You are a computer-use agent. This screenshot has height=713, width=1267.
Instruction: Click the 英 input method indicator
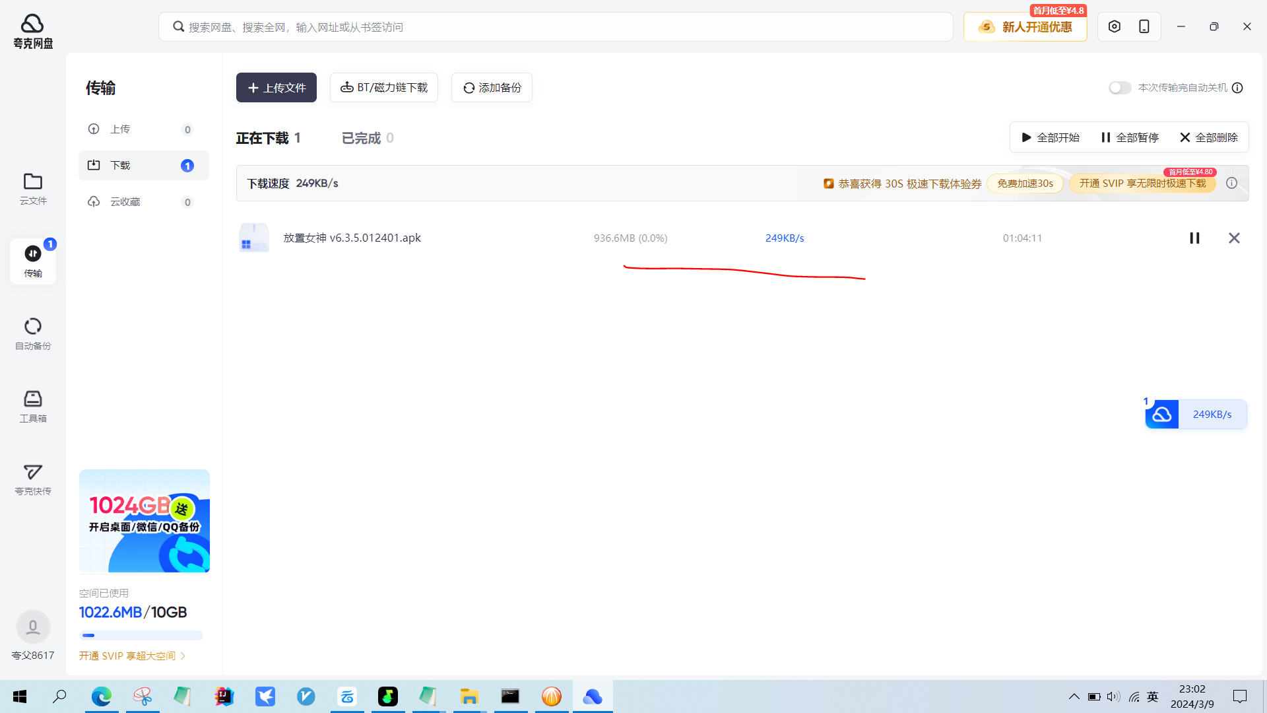[1153, 696]
